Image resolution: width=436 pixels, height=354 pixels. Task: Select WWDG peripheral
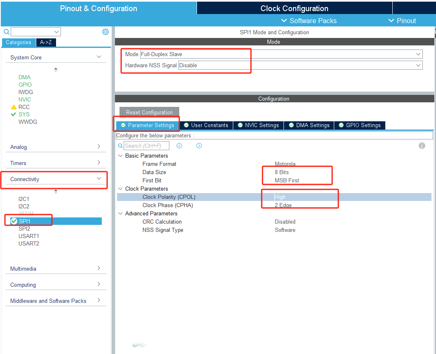pos(28,122)
